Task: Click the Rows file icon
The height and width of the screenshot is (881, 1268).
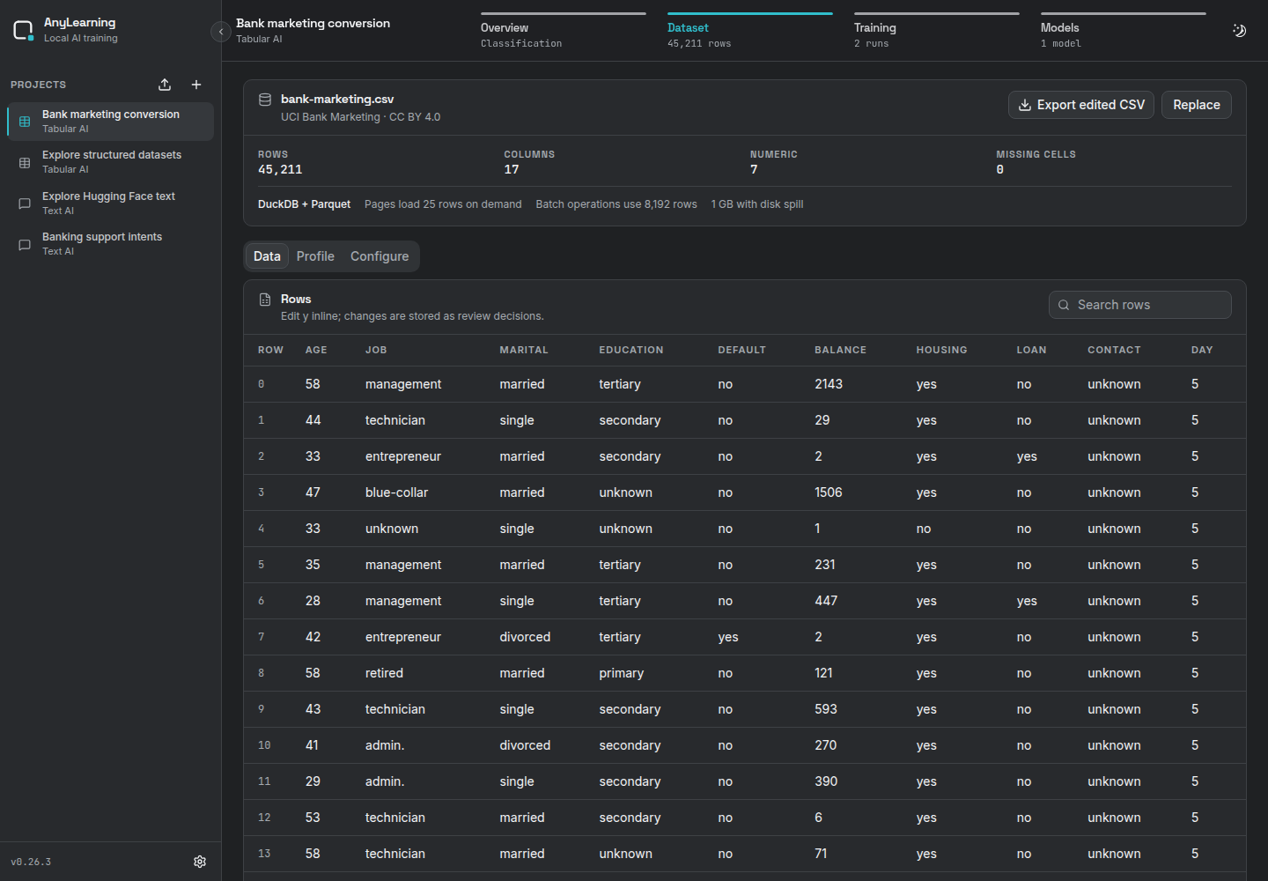Action: point(265,300)
